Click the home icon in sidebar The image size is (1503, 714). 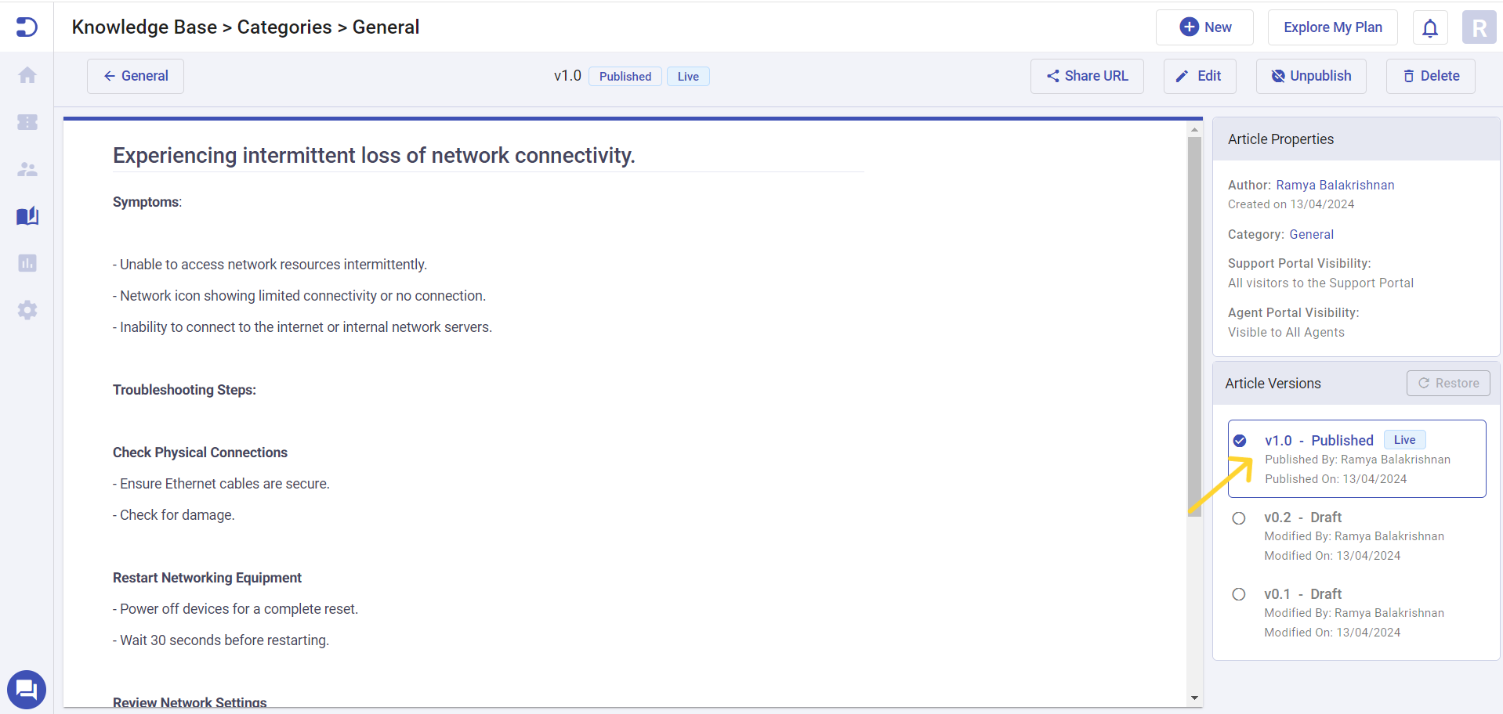click(27, 75)
